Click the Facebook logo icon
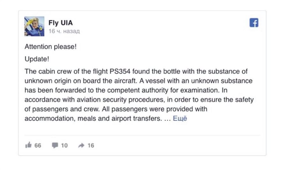The image size is (281, 170). [x=254, y=23]
